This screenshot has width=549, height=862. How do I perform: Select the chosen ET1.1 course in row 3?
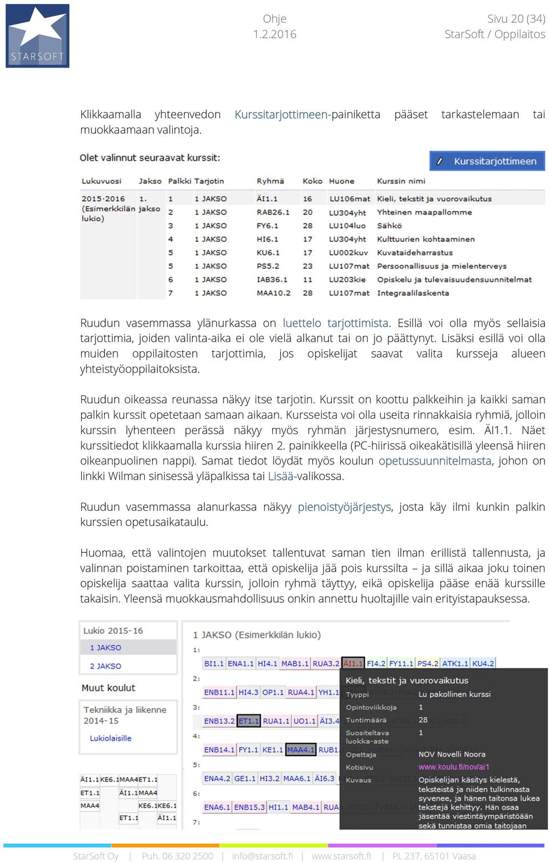[249, 721]
